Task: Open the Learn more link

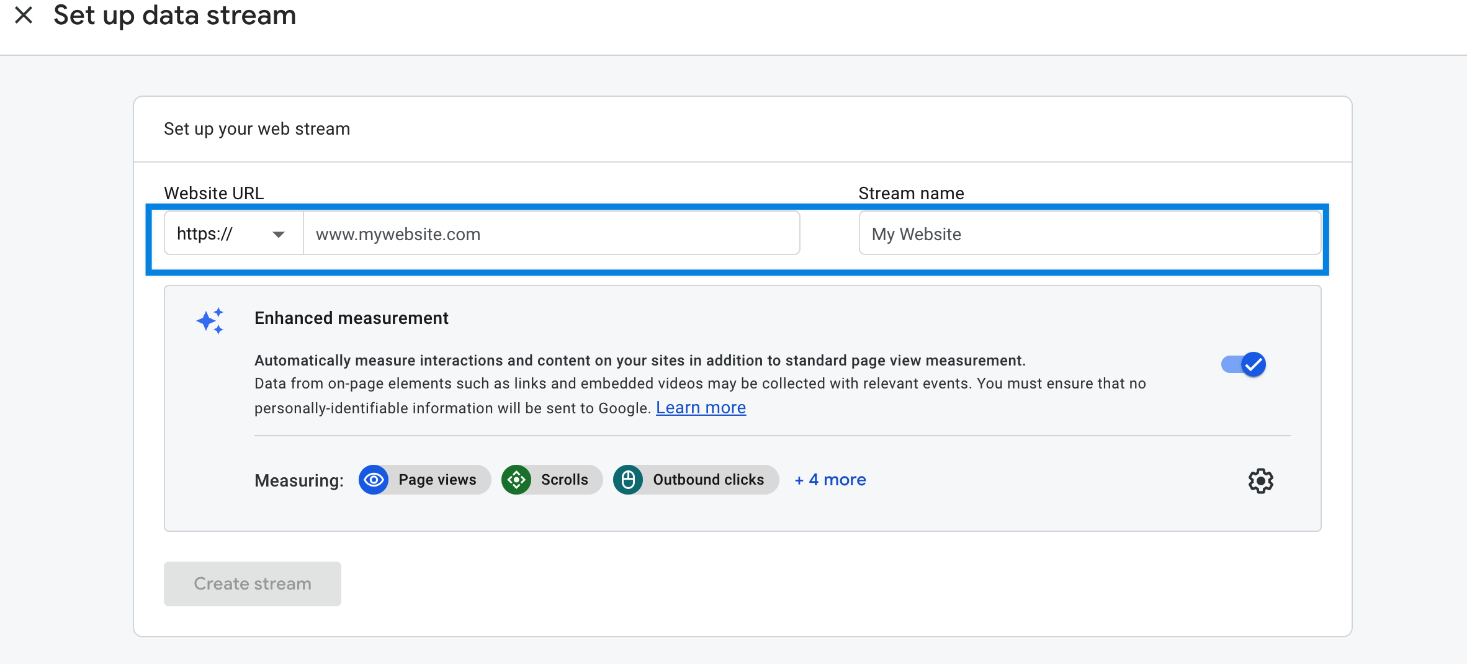Action: pos(701,408)
